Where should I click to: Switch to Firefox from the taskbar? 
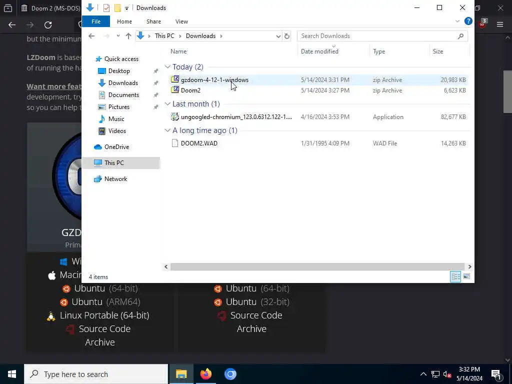[205, 374]
